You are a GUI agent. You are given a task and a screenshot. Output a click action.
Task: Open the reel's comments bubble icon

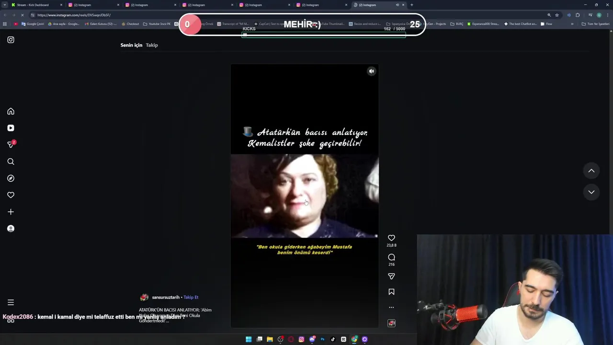coord(391,257)
